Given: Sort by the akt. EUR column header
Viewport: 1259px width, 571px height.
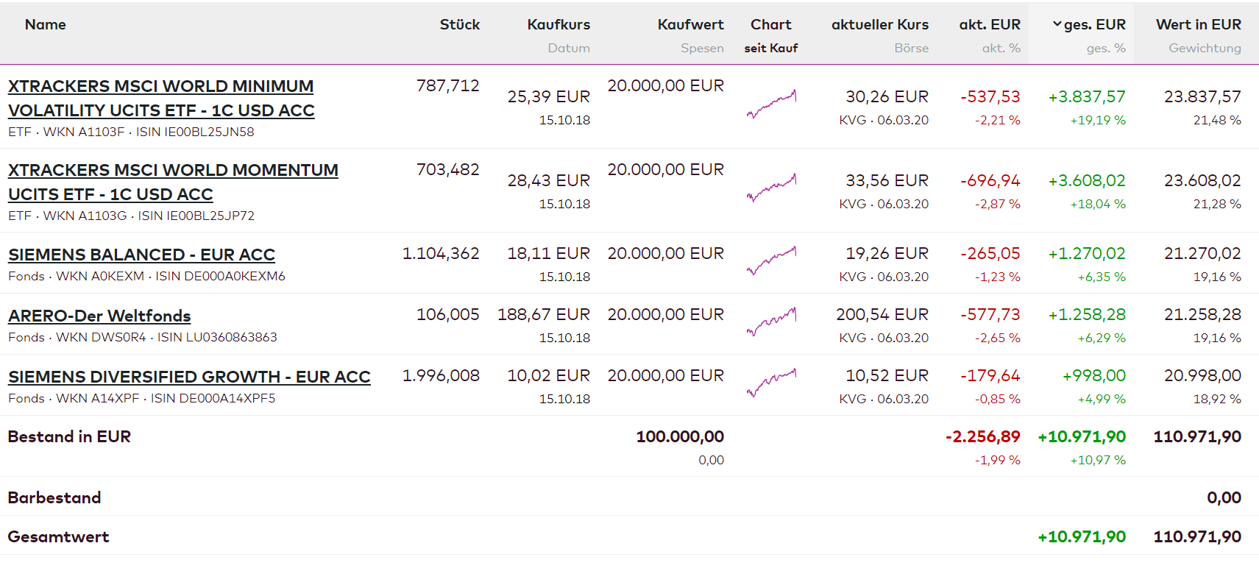Looking at the screenshot, I should [989, 24].
